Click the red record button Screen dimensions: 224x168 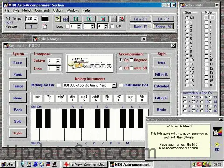[x=103, y=19]
